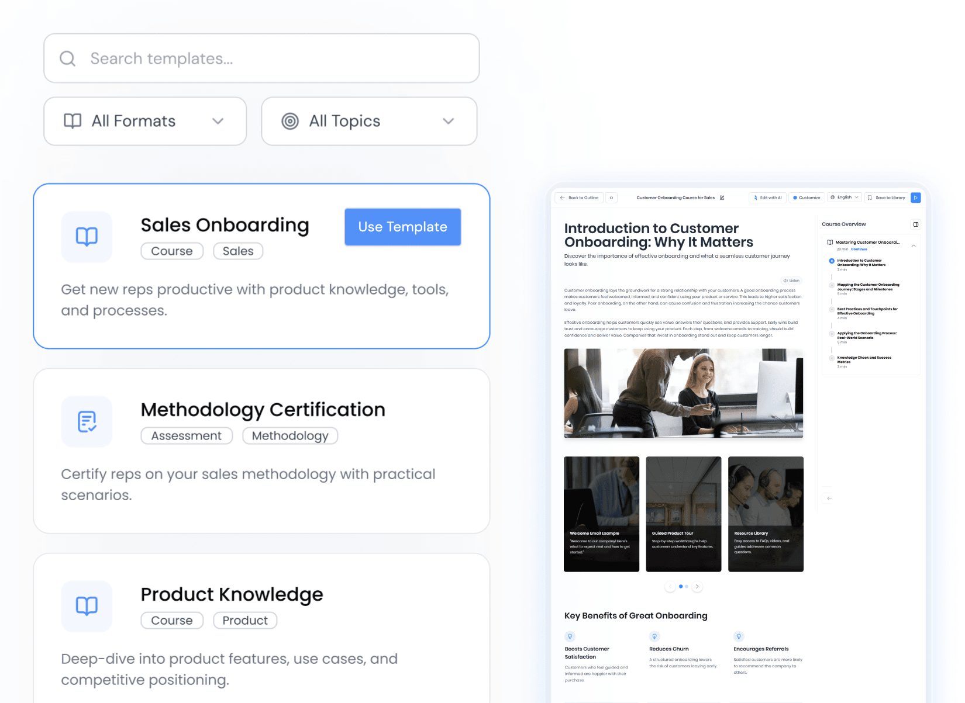Collapse the Mastering Customer Onboarding section
The height and width of the screenshot is (703, 965).
(914, 245)
